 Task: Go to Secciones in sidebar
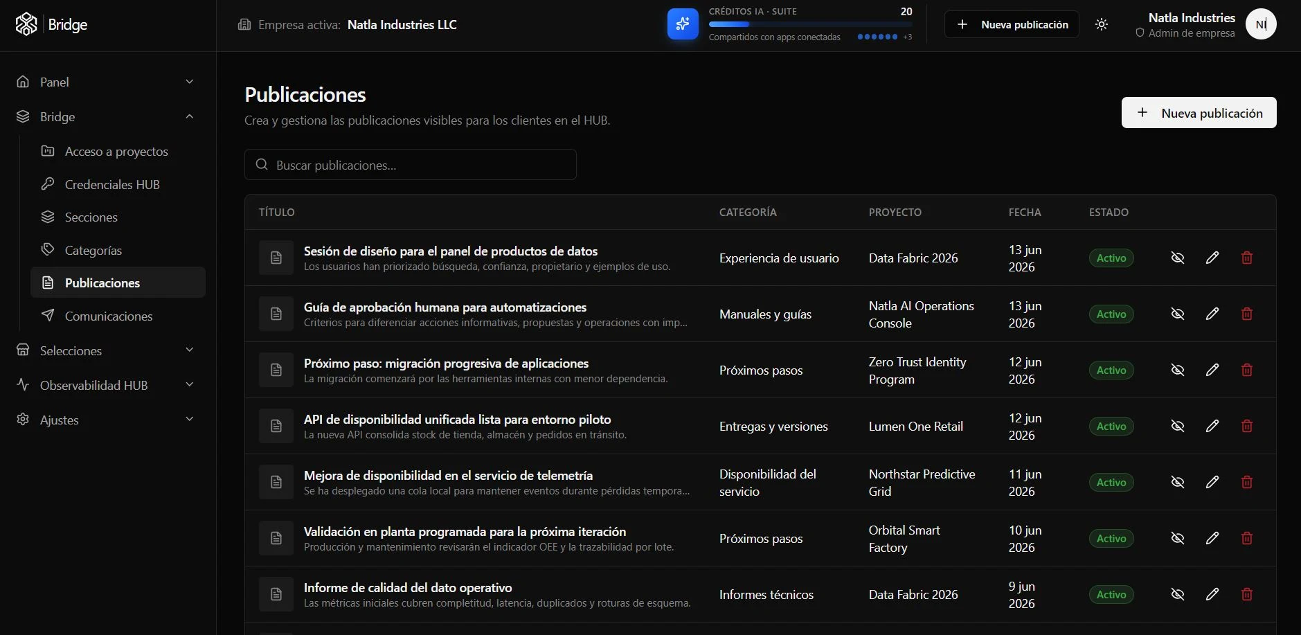(118, 217)
